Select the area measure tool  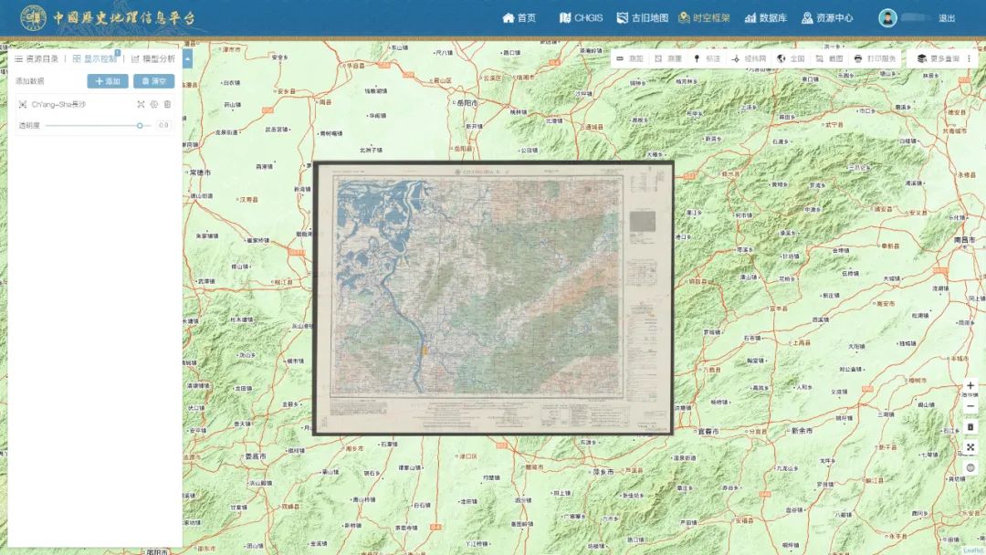pos(667,58)
